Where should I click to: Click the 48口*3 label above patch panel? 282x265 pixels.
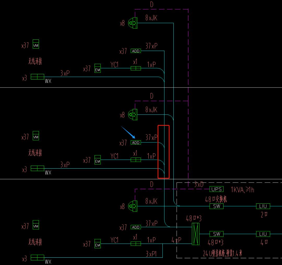pos(194,218)
